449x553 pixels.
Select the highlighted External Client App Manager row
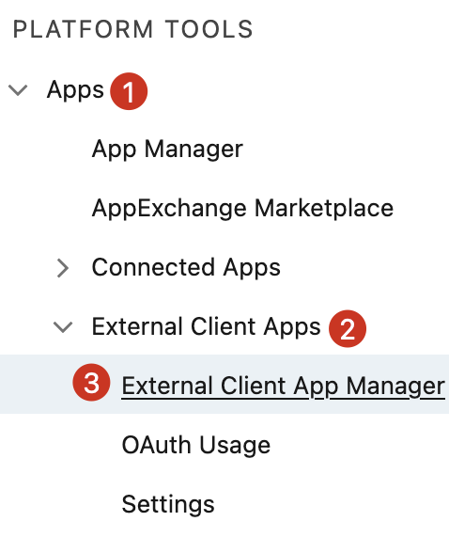[x=224, y=384]
